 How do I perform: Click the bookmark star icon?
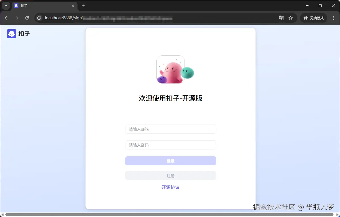click(x=291, y=18)
